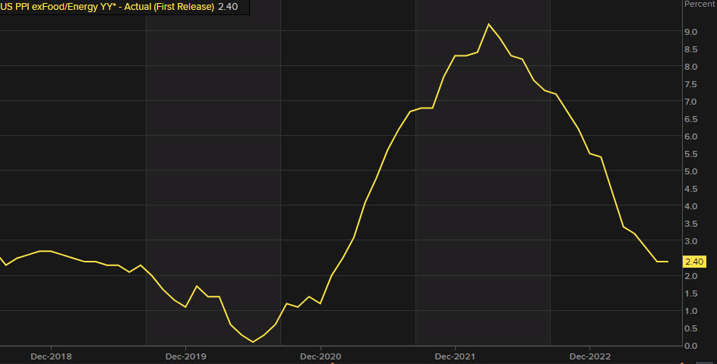Click the 5.5 axis value
The image size is (717, 364).
coord(691,154)
